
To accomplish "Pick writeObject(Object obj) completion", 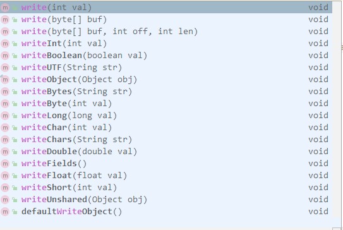I will tap(166, 80).
